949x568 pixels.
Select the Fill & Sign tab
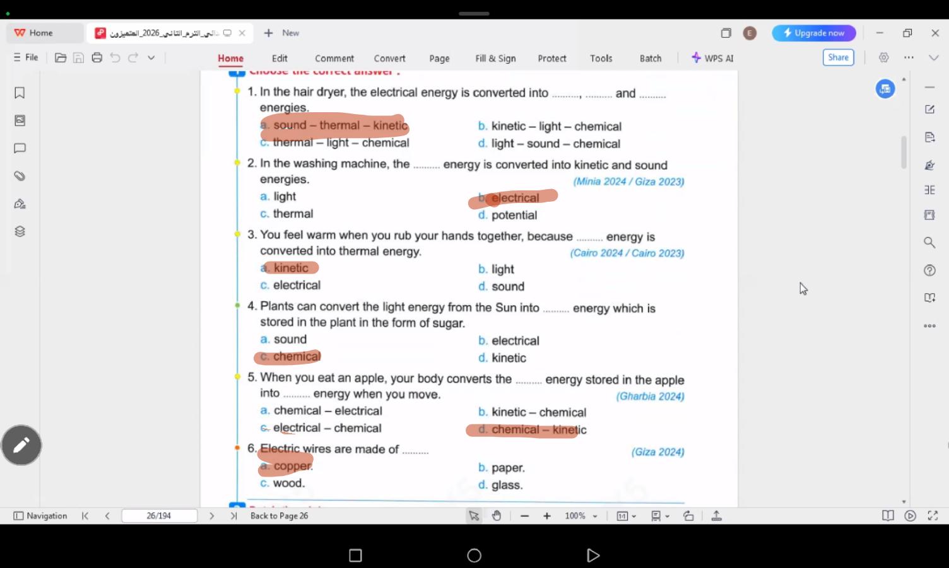[x=495, y=58]
